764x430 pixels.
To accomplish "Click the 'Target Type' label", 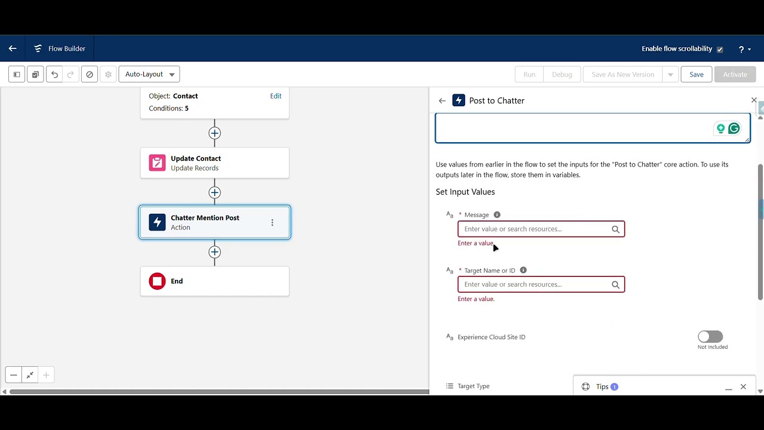I will pos(473,386).
